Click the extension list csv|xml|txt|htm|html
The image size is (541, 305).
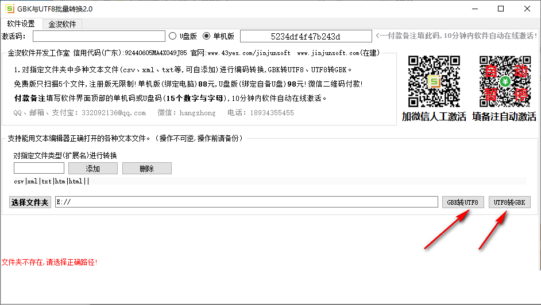click(52, 181)
